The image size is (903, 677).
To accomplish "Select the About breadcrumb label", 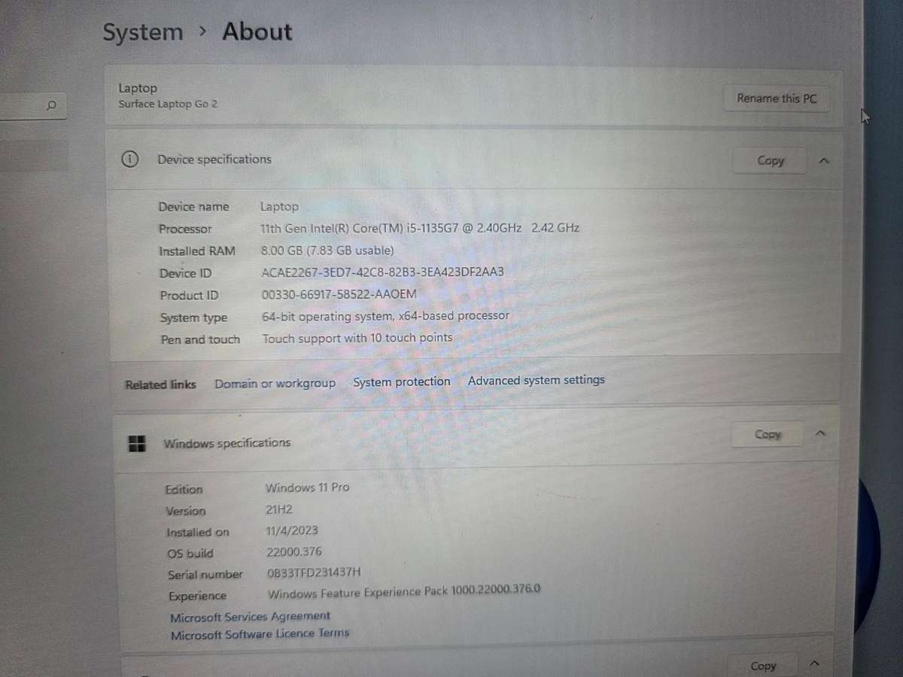I will tap(257, 32).
